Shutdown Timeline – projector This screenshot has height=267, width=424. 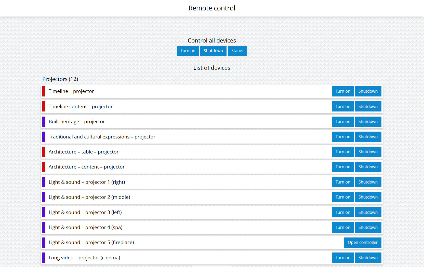368,91
